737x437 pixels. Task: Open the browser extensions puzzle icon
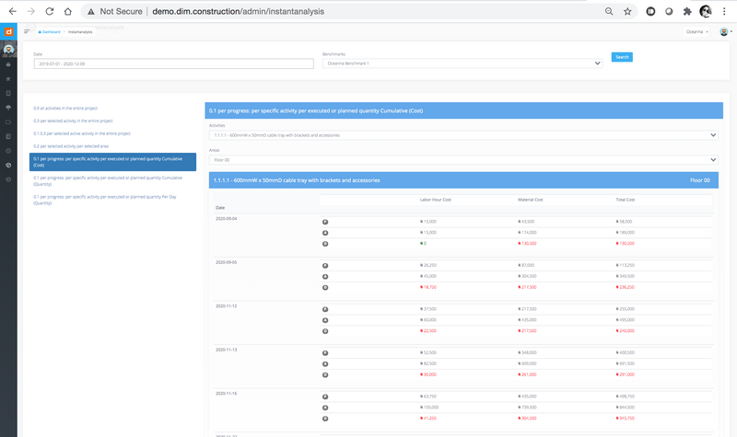pos(687,11)
